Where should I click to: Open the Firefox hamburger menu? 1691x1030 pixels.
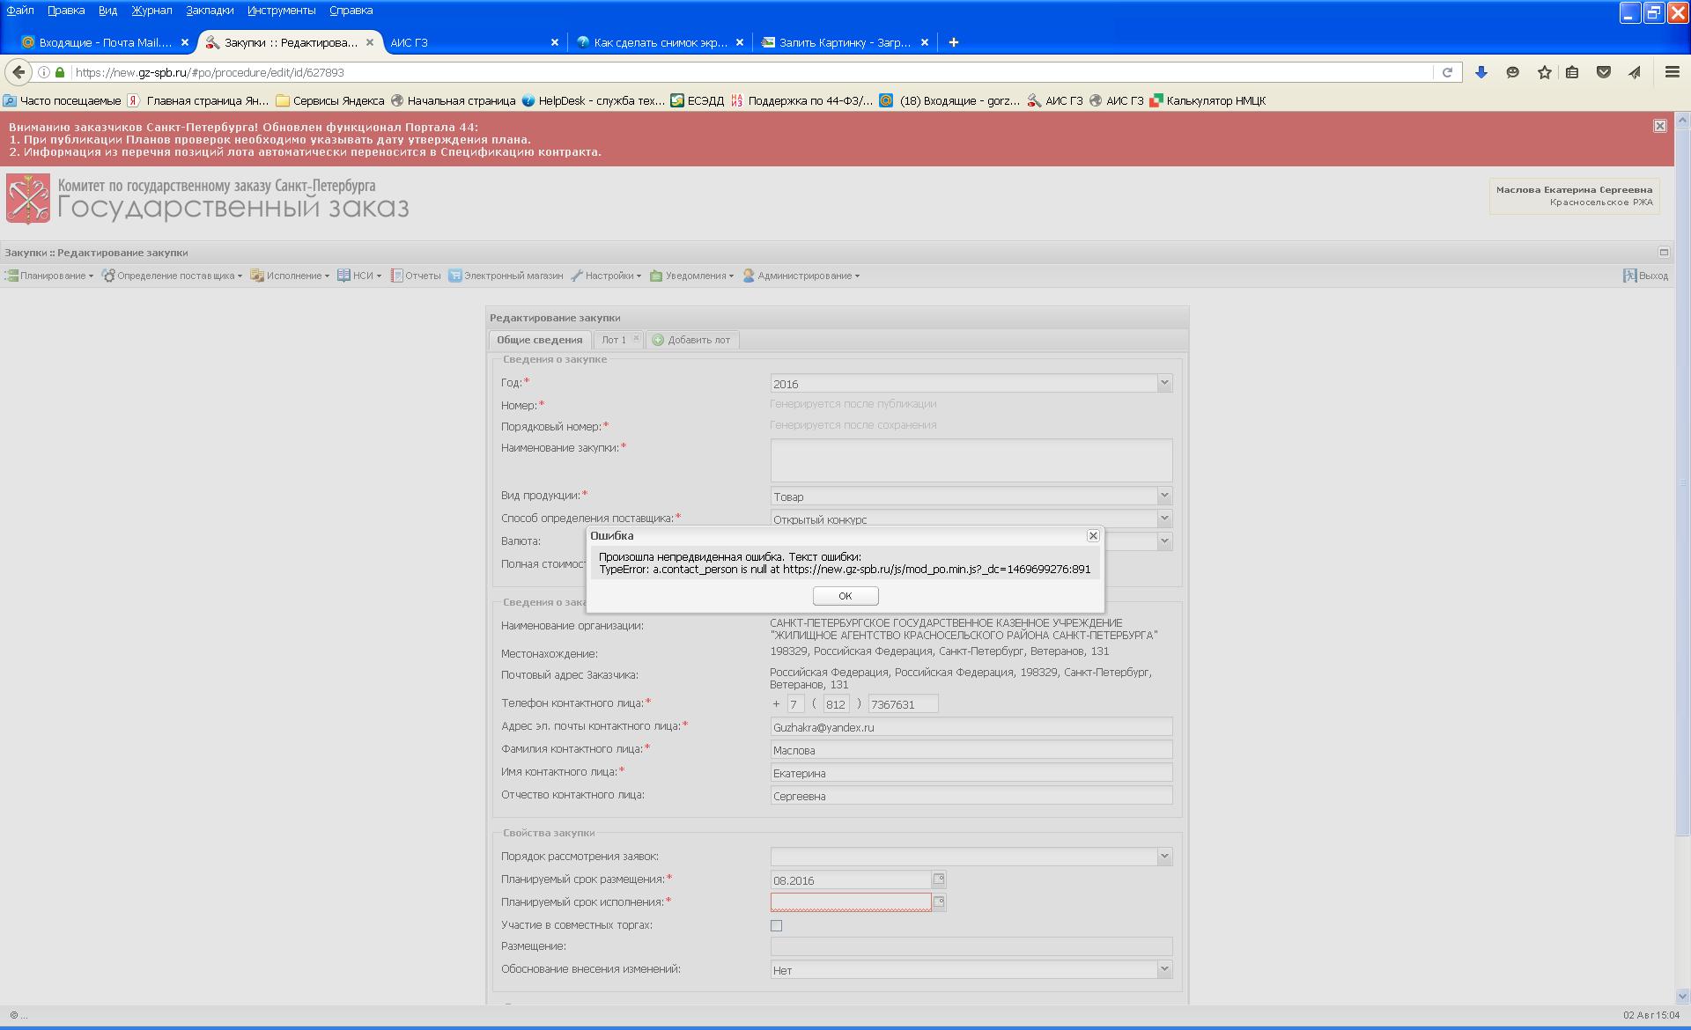tap(1672, 72)
